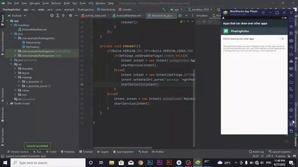This screenshot has width=298, height=167.
Task: Select AndroidManifest.xml in project tree
Action: 32,29
